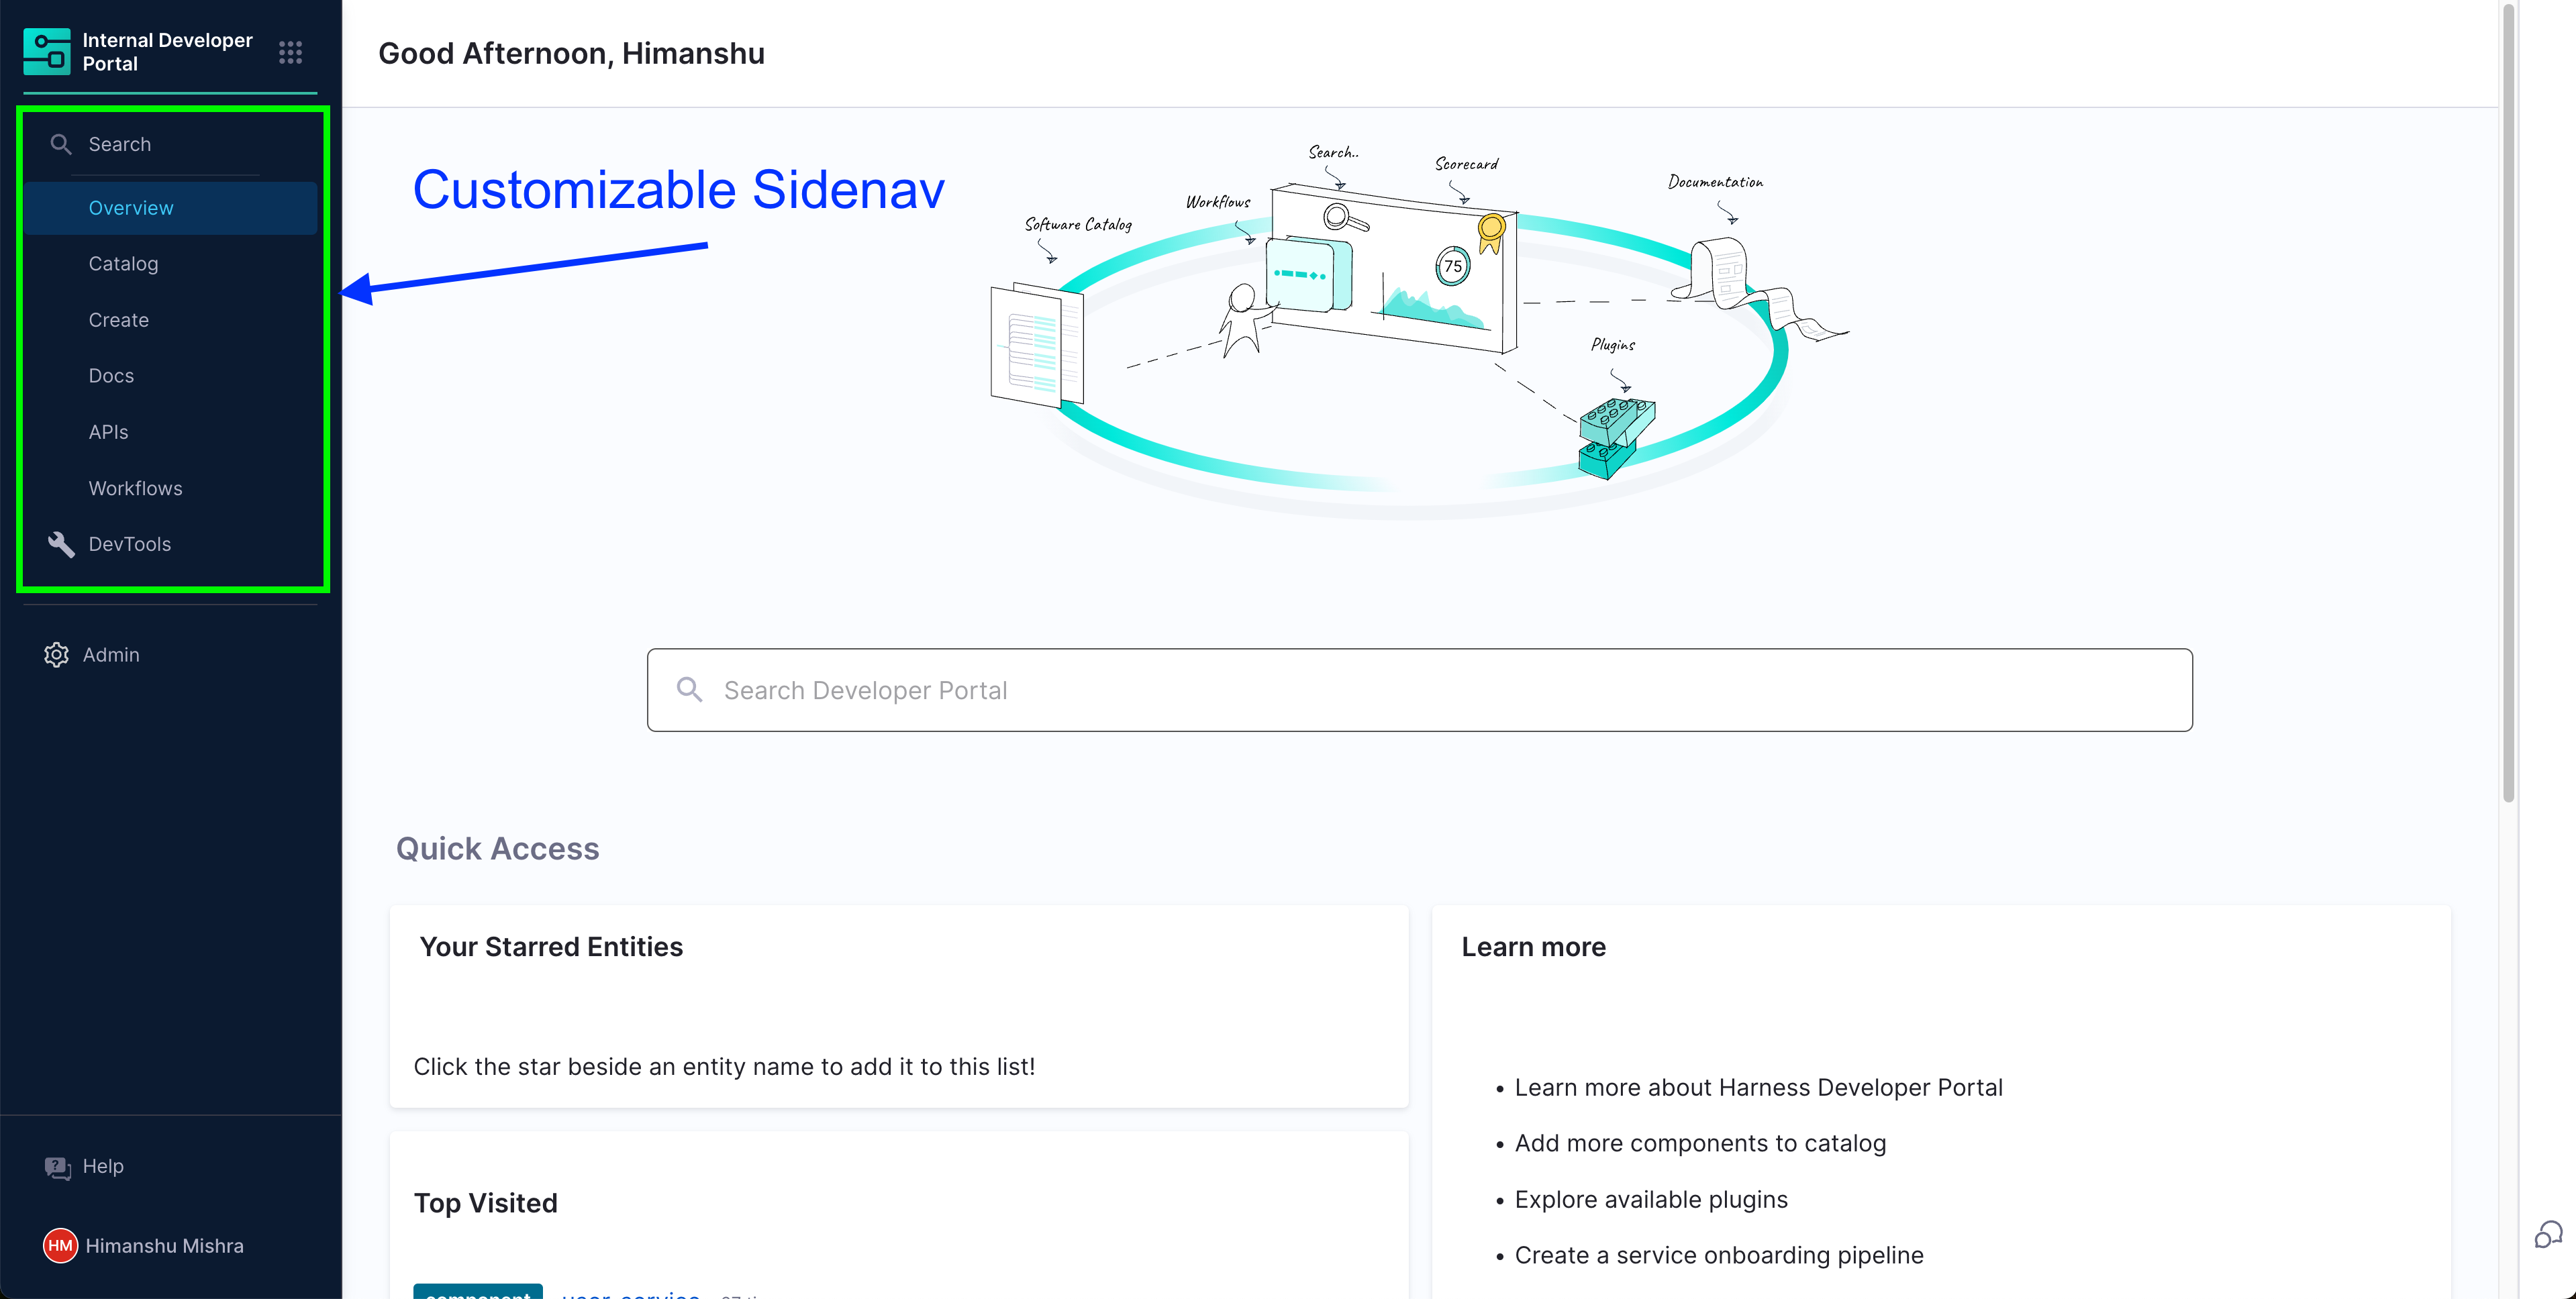Click Explore available plugins item
Viewport: 2576px width, 1299px height.
click(1650, 1199)
